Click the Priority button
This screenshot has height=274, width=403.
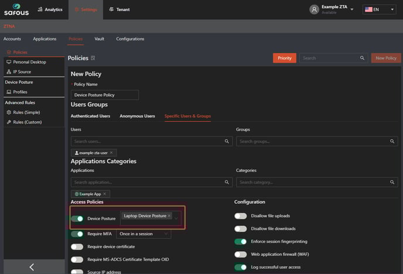[285, 58]
